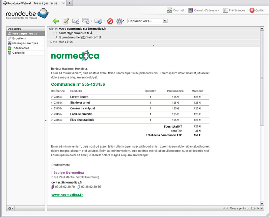Image resolution: width=270 pixels, height=217 pixels.
Task: Click product 'Consectur vulpuat'
Action: 82,108
